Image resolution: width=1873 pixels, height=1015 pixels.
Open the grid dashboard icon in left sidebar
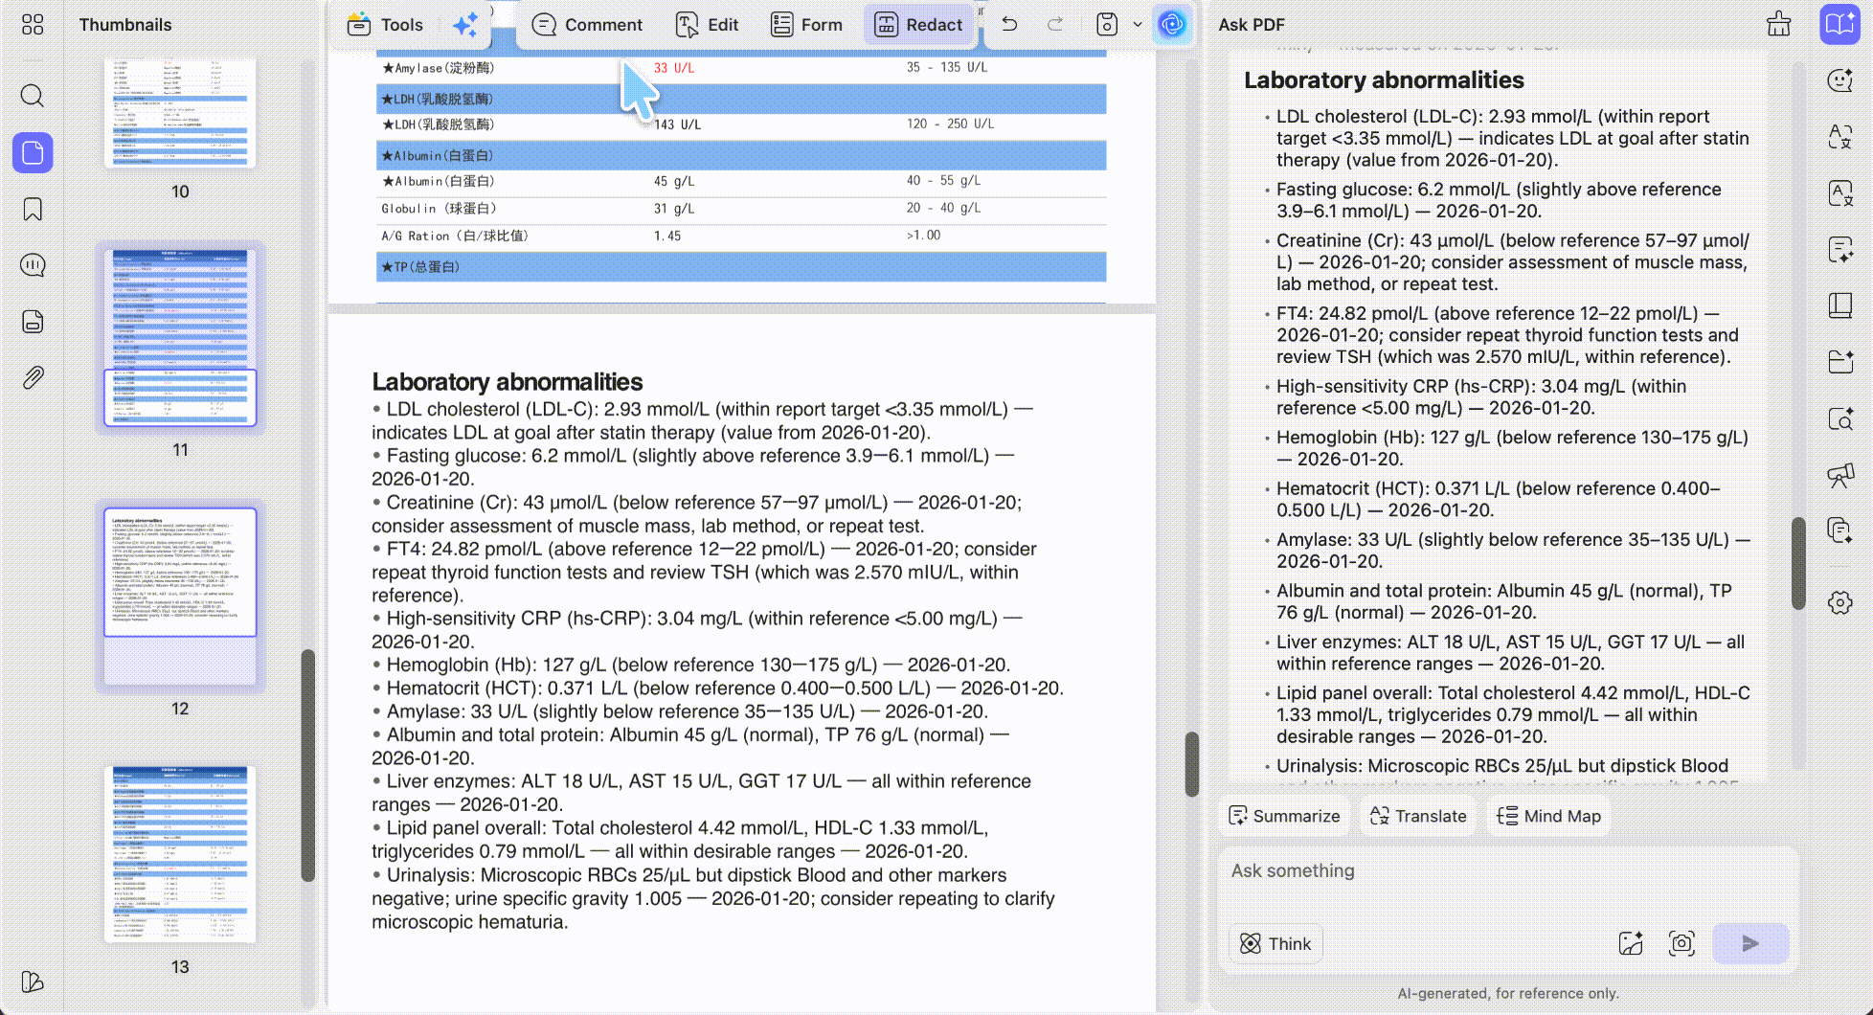tap(33, 25)
